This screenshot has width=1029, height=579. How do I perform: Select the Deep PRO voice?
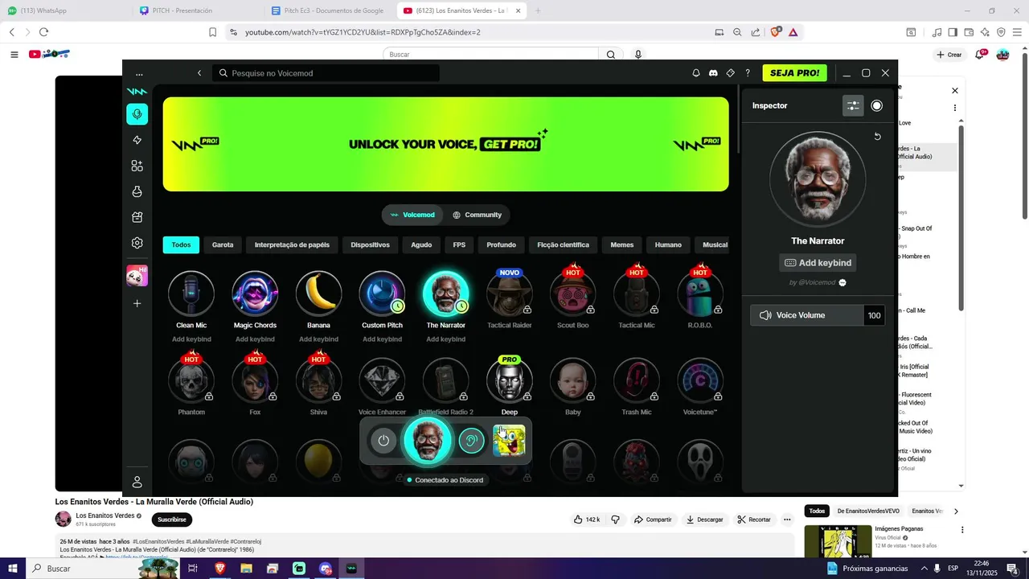510,380
